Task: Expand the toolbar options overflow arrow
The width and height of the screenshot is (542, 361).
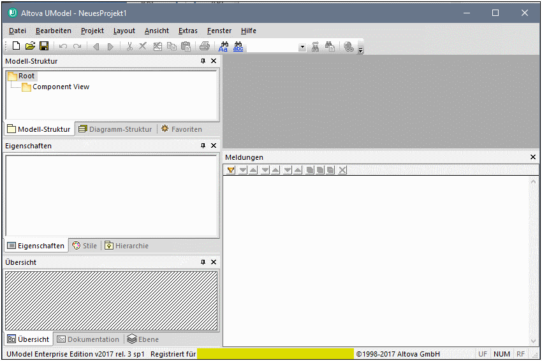Action: click(x=360, y=49)
